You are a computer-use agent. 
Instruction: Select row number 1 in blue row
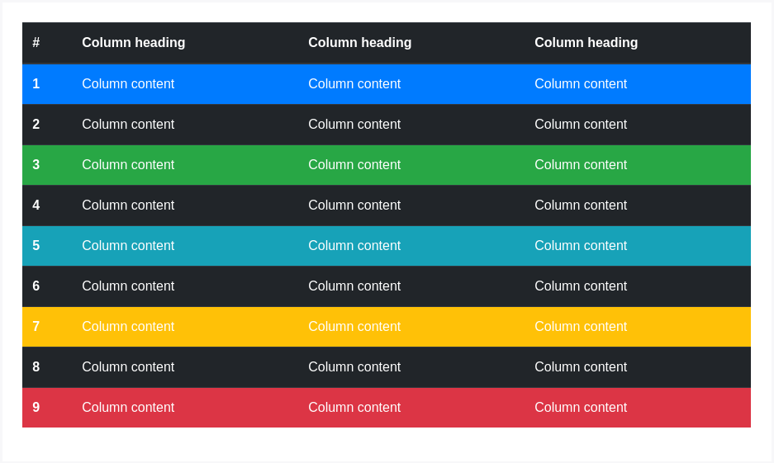(36, 84)
